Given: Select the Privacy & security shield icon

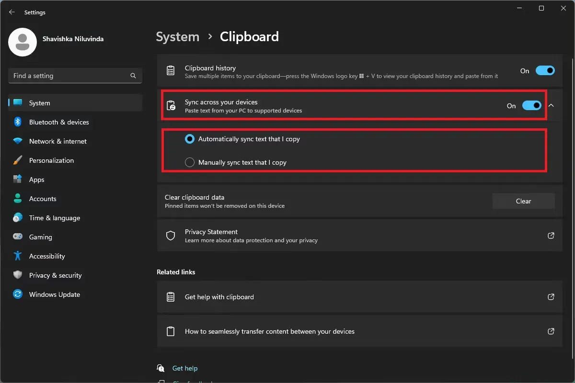Looking at the screenshot, I should (x=18, y=275).
